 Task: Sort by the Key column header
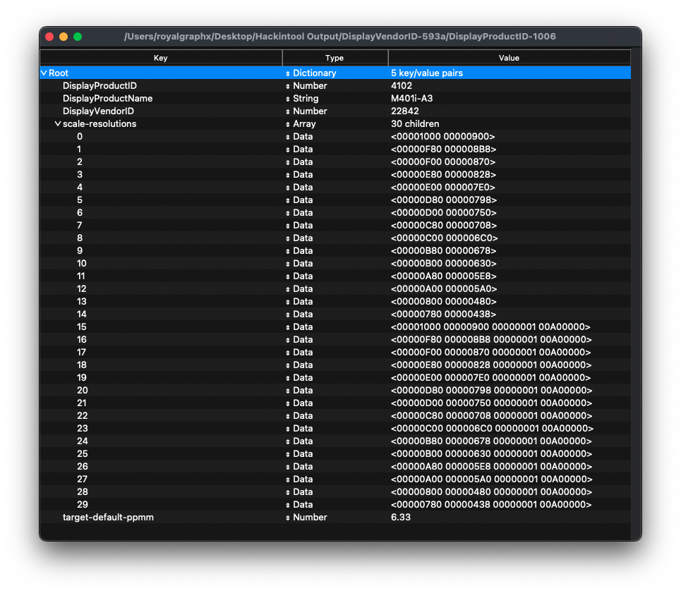pos(160,58)
